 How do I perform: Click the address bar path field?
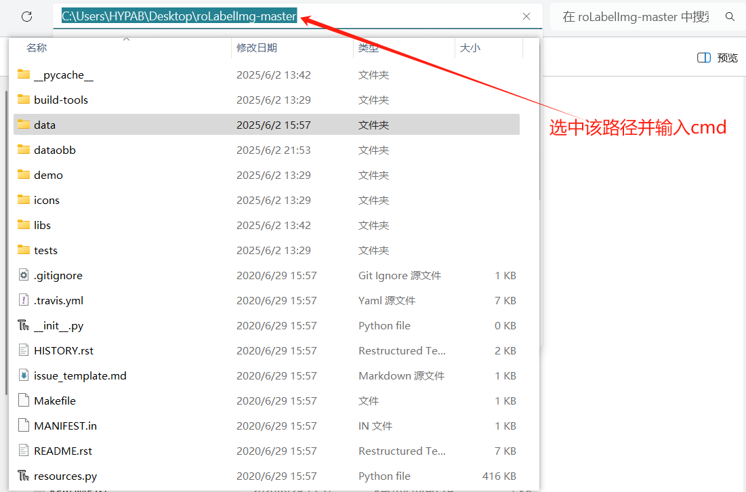[x=297, y=17]
